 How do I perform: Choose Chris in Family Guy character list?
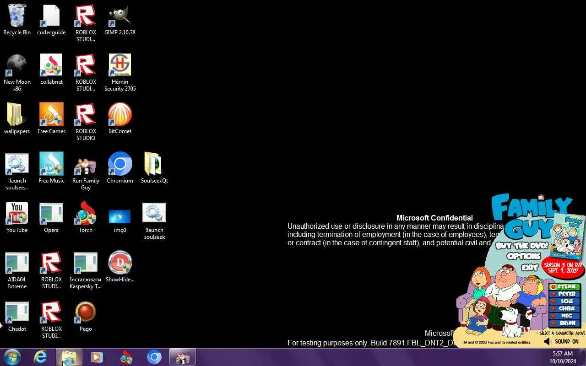point(565,309)
